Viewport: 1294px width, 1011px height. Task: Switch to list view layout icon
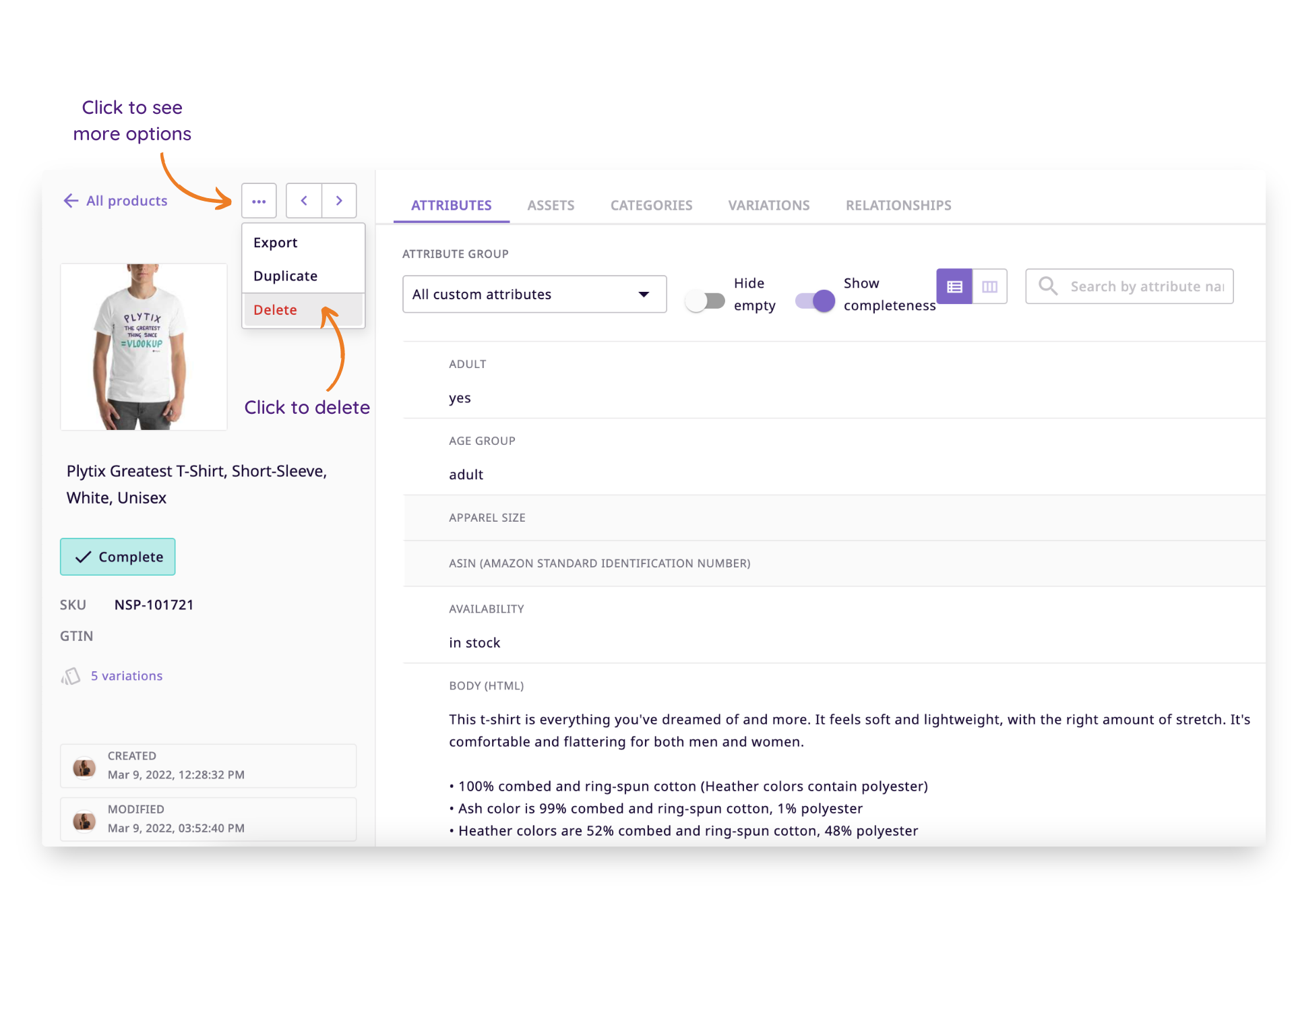(x=954, y=286)
